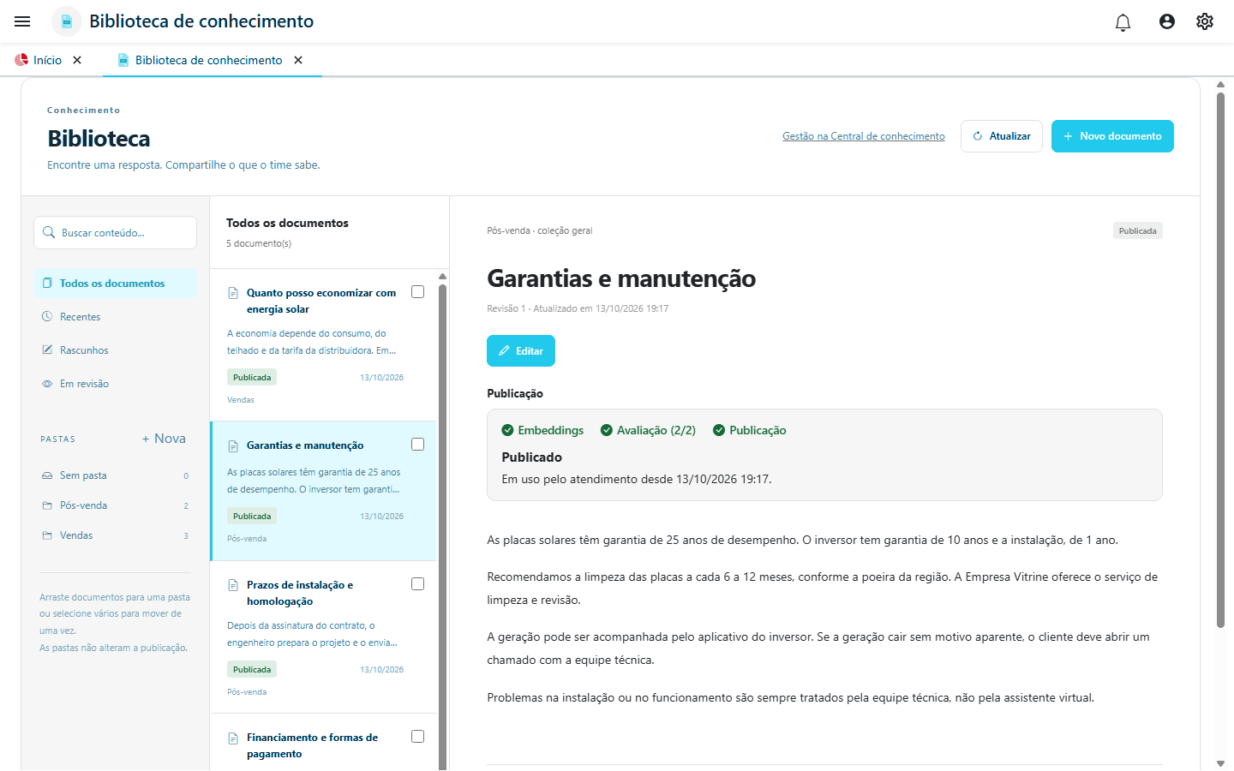
Task: Open the settings gear
Action: click(1205, 21)
